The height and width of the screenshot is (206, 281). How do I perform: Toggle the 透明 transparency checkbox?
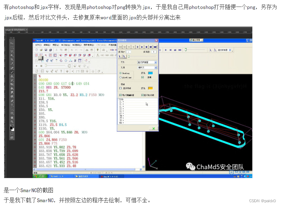coord(143,77)
